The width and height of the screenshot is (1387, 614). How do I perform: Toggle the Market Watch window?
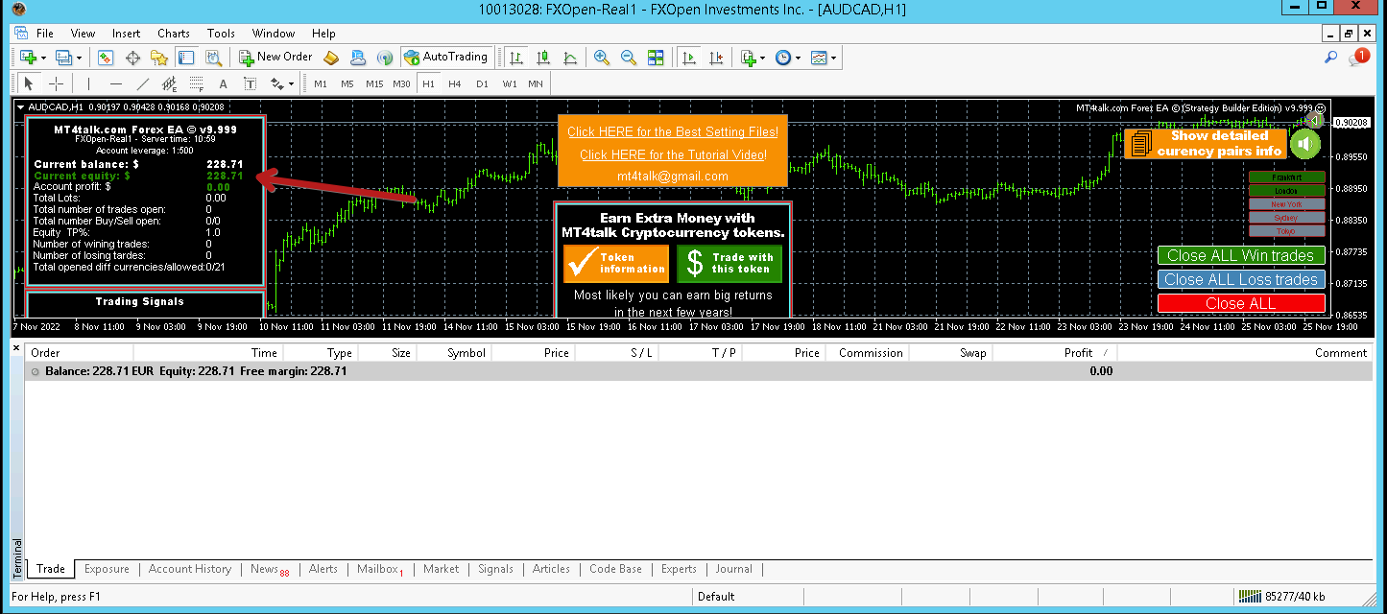106,58
